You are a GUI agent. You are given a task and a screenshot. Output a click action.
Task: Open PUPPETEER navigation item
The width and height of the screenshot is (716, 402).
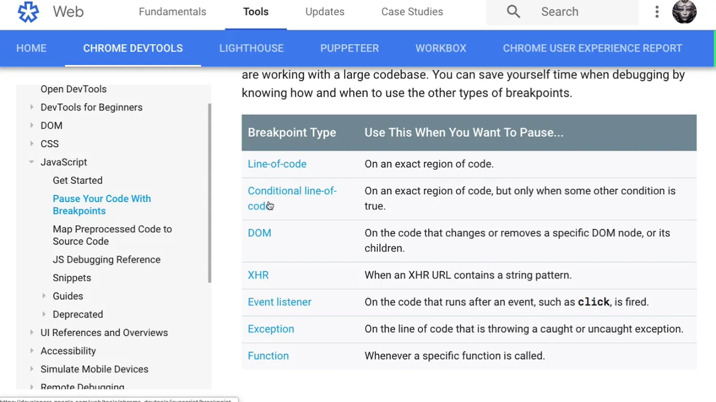pos(350,48)
